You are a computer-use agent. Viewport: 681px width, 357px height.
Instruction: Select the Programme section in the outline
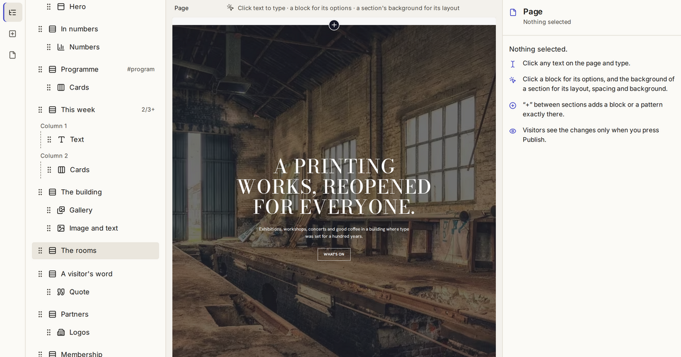click(x=95, y=69)
